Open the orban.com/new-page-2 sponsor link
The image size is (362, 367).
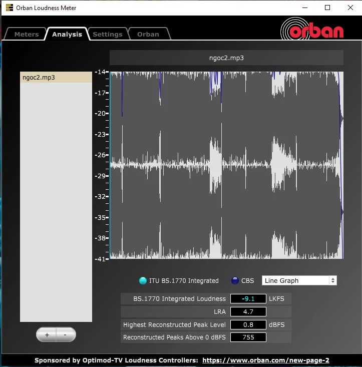265,360
